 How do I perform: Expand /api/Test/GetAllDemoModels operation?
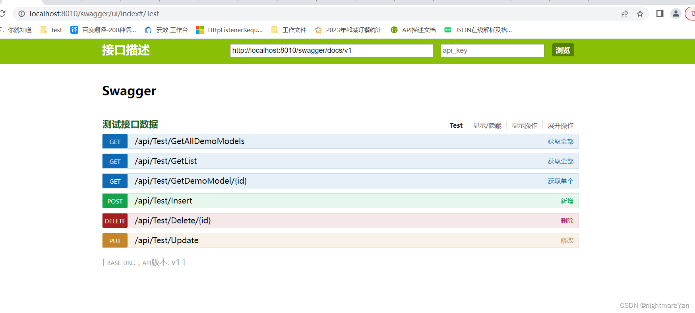pos(190,141)
